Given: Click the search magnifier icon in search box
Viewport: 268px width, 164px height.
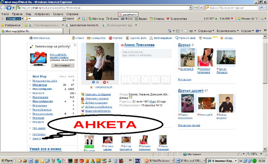Looking at the screenshot, I should click(261, 8).
